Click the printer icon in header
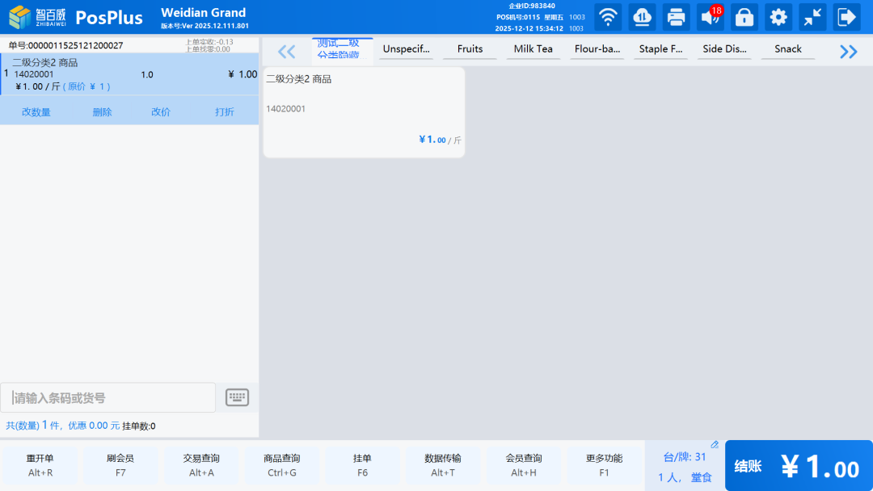Screen dimensions: 873x491 676,17
